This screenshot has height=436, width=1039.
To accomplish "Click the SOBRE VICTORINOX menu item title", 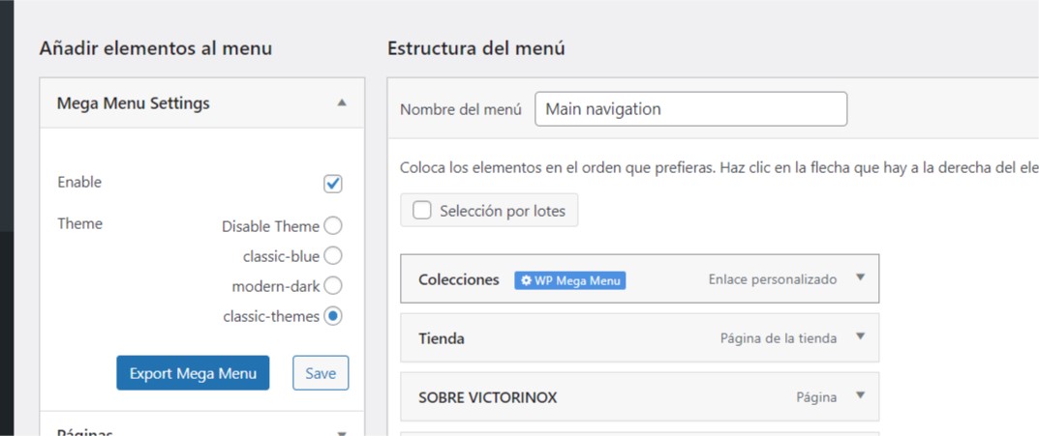I will (x=488, y=397).
